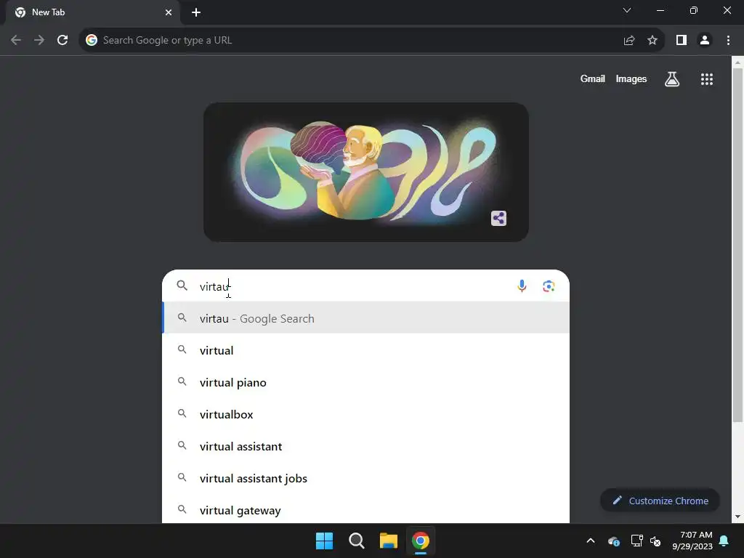This screenshot has width=744, height=558.
Task: Share this page via address bar icon
Action: (x=629, y=41)
